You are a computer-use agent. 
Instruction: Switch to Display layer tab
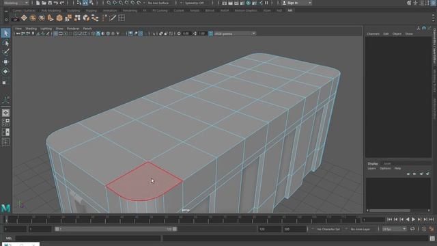click(x=373, y=163)
